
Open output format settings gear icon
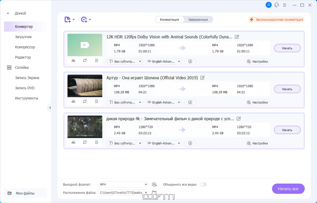click(x=154, y=184)
